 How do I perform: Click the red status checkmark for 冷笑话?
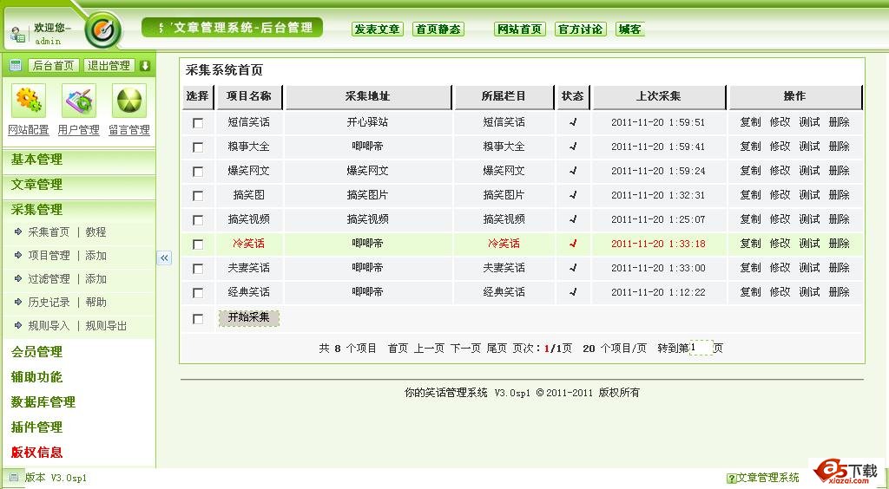tap(573, 244)
